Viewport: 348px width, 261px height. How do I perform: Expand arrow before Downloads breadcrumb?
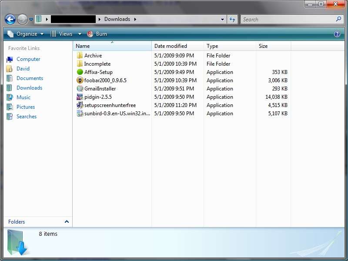click(x=100, y=19)
